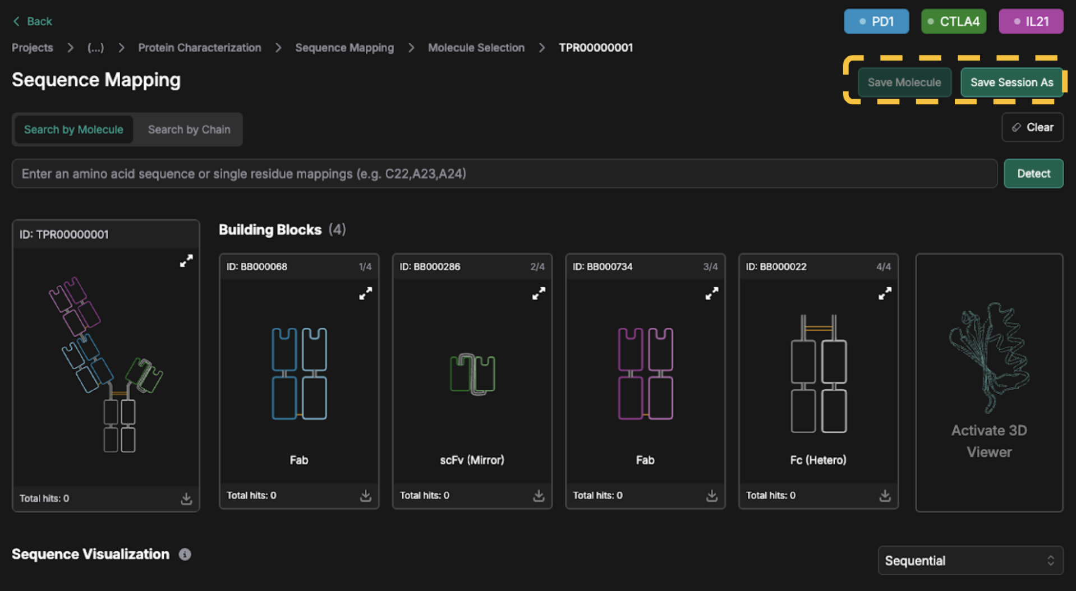Download hits for block BB000734
This screenshot has width=1076, height=591.
(x=711, y=496)
